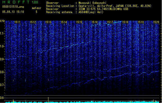The height and width of the screenshot is (103, 162).
Task: Click the 1.0 kHz frequency label
Action: click(x=2, y=46)
